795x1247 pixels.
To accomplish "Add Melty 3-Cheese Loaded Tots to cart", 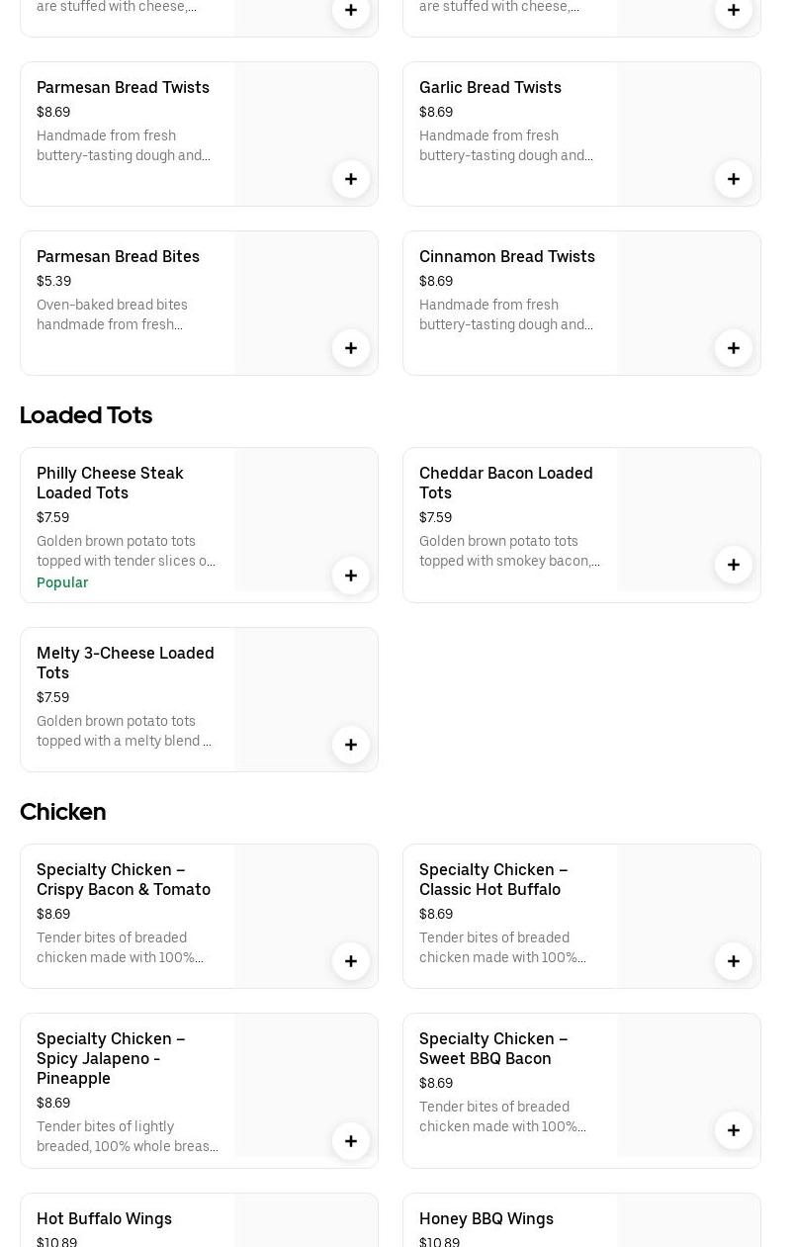I will tap(351, 745).
